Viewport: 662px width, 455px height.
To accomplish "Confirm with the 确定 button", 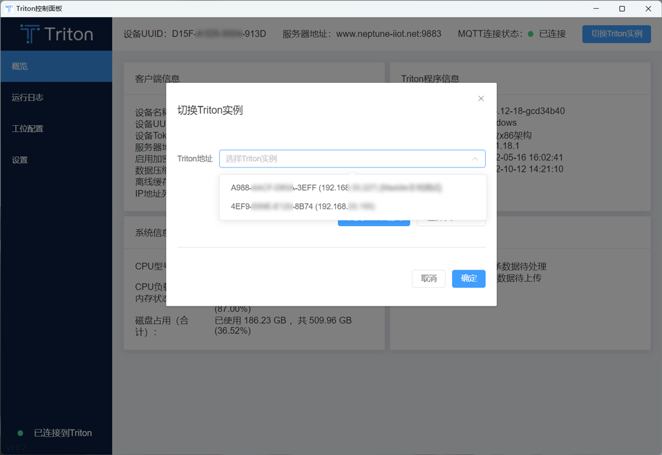I will tap(469, 278).
